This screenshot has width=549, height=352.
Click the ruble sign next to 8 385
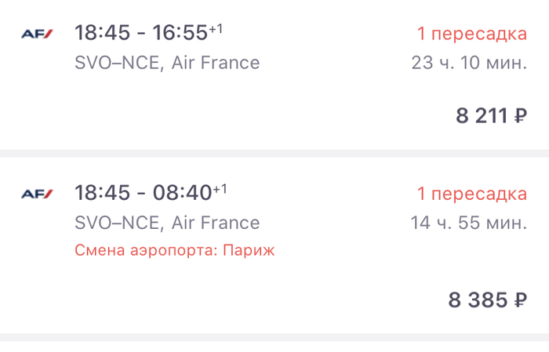click(x=521, y=300)
